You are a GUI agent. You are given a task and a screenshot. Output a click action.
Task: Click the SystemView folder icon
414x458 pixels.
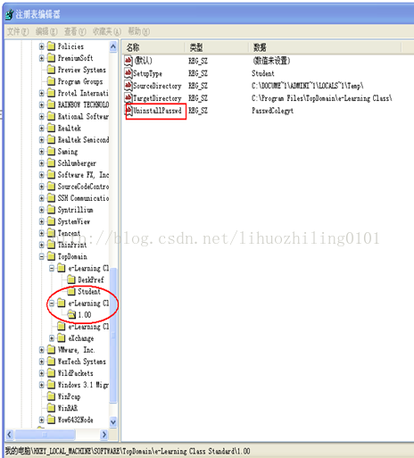pos(52,221)
